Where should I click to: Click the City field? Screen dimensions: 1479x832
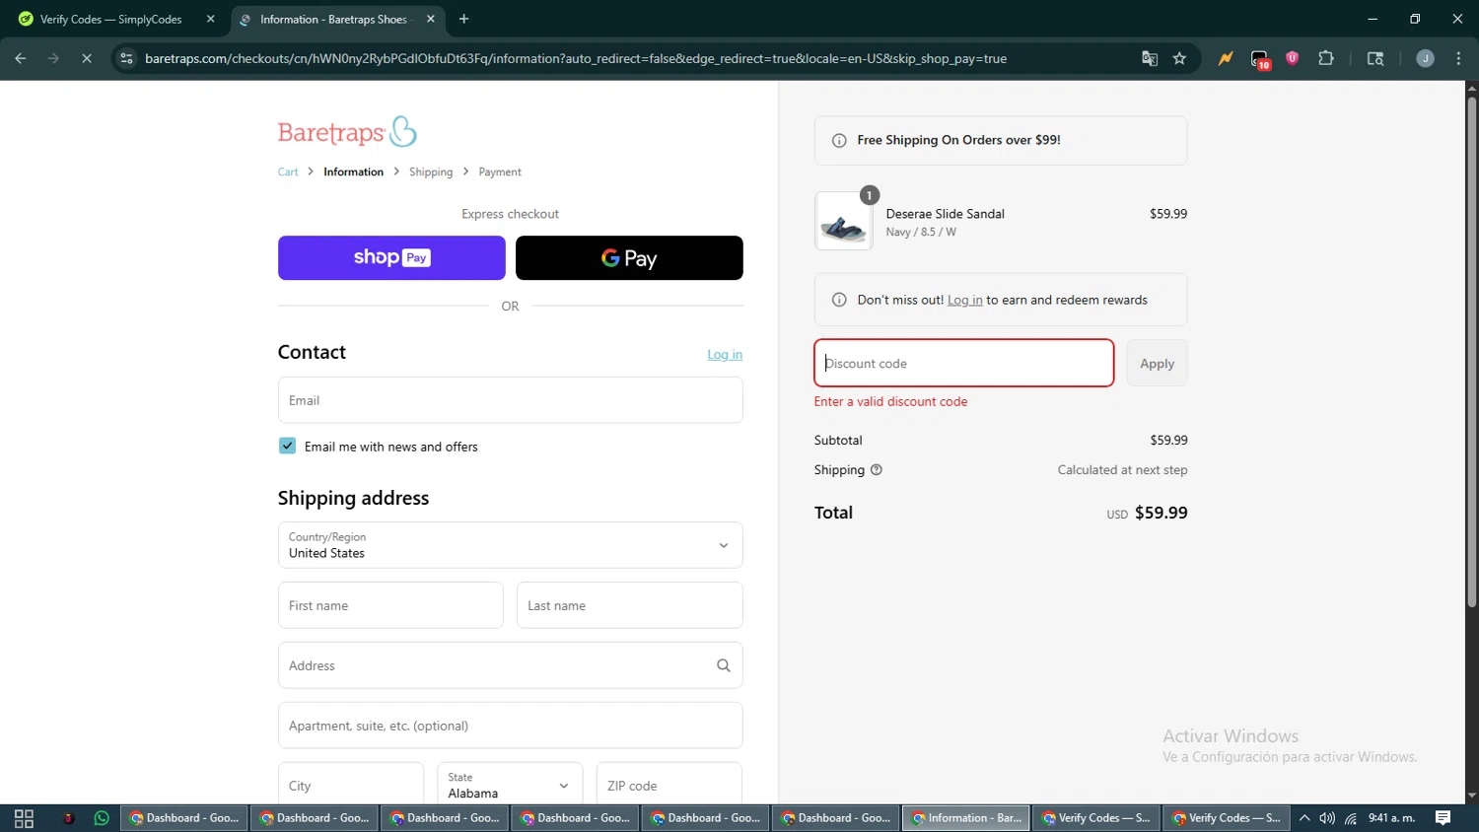(350, 786)
